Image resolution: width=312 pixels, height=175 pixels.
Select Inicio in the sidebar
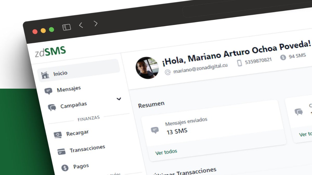79,71
